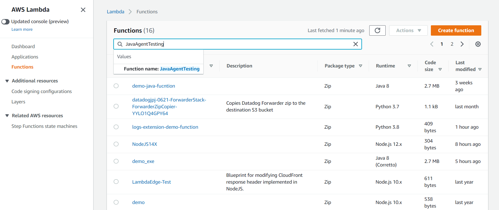This screenshot has width=499, height=210.
Task: Toggle the Updated console preview switch
Action: 5,21
